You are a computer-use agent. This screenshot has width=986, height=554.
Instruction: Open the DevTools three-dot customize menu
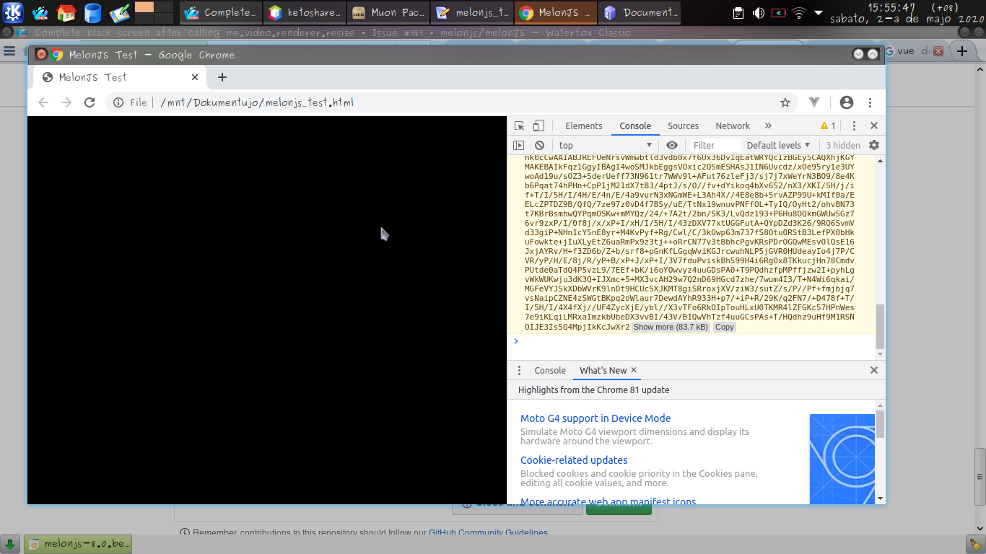(854, 125)
